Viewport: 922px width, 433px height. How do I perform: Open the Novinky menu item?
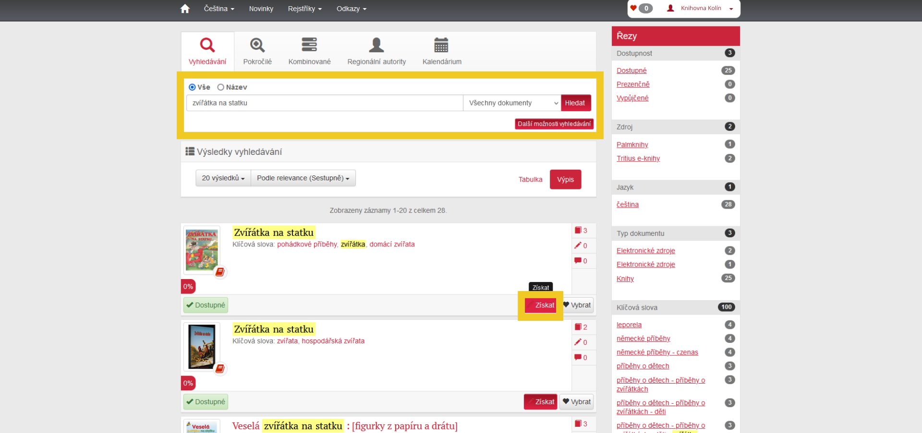261,9
